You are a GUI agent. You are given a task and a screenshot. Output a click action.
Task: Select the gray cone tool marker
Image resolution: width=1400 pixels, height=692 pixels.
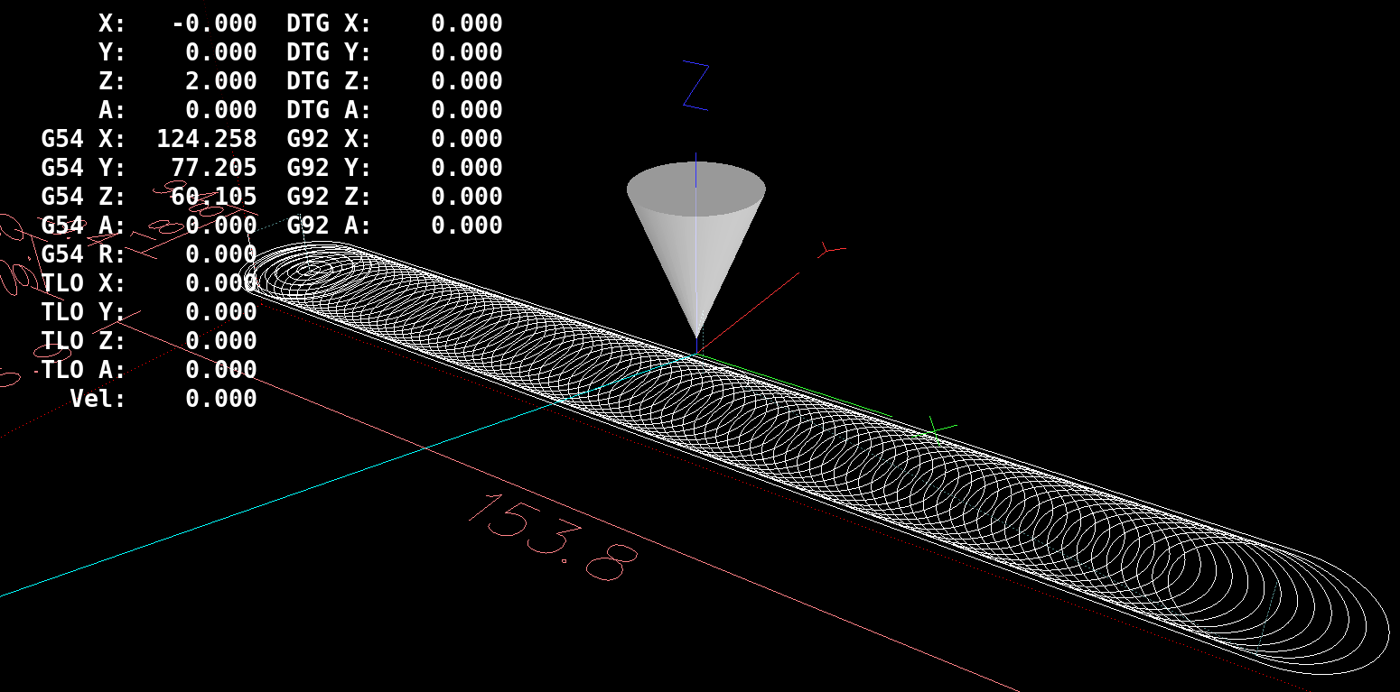(695, 235)
